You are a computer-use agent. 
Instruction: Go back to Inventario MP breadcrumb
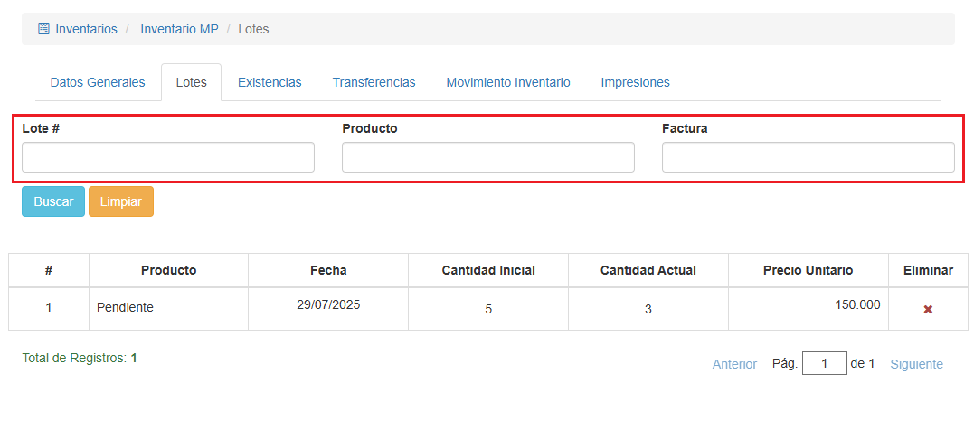(179, 29)
